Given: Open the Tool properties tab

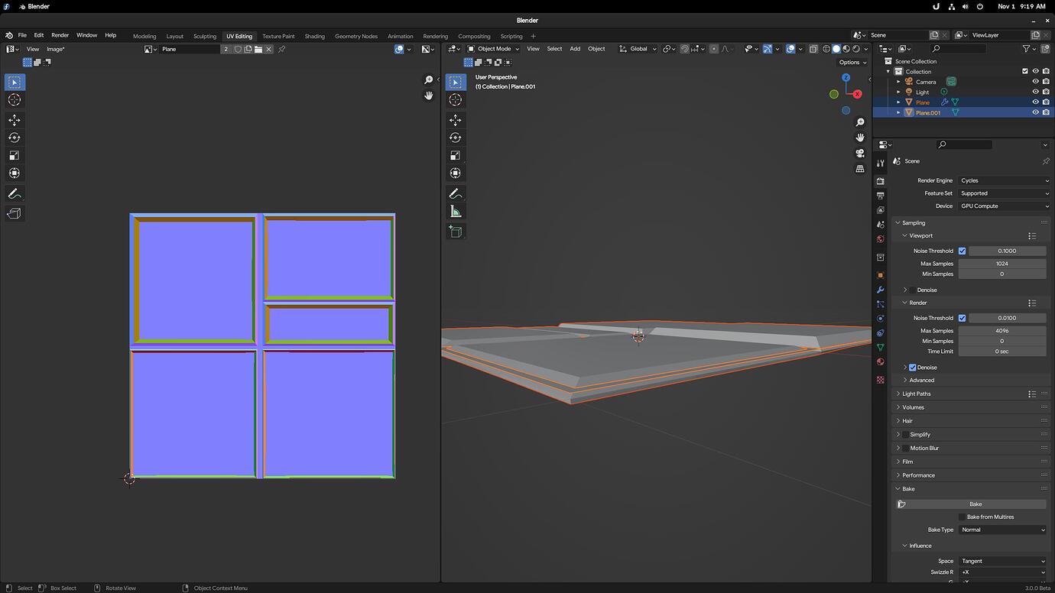Looking at the screenshot, I should click(881, 163).
